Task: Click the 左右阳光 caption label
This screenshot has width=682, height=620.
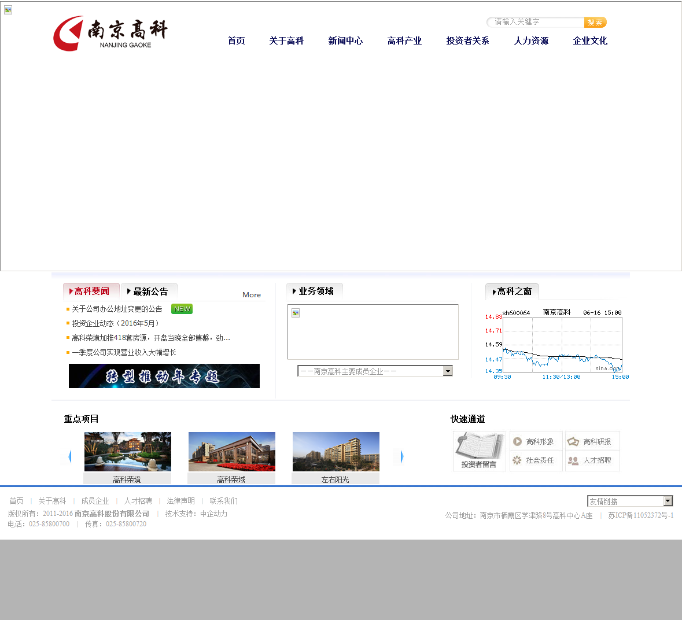Action: coord(335,479)
